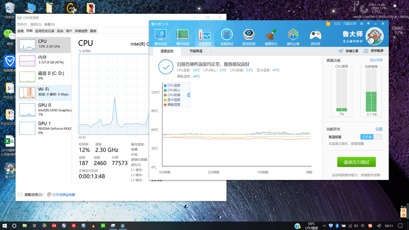Screen dimensions: 409x230
Task: Open the Windows Start menu
Action: pos(5,225)
